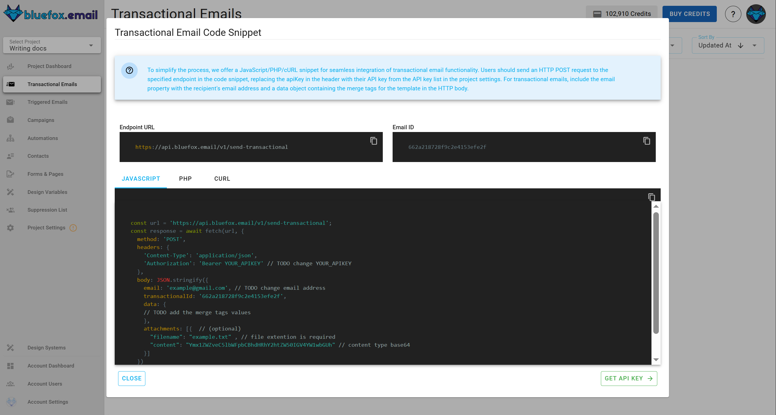The image size is (776, 415).
Task: Open the Select Project dropdown
Action: pyautogui.click(x=52, y=45)
